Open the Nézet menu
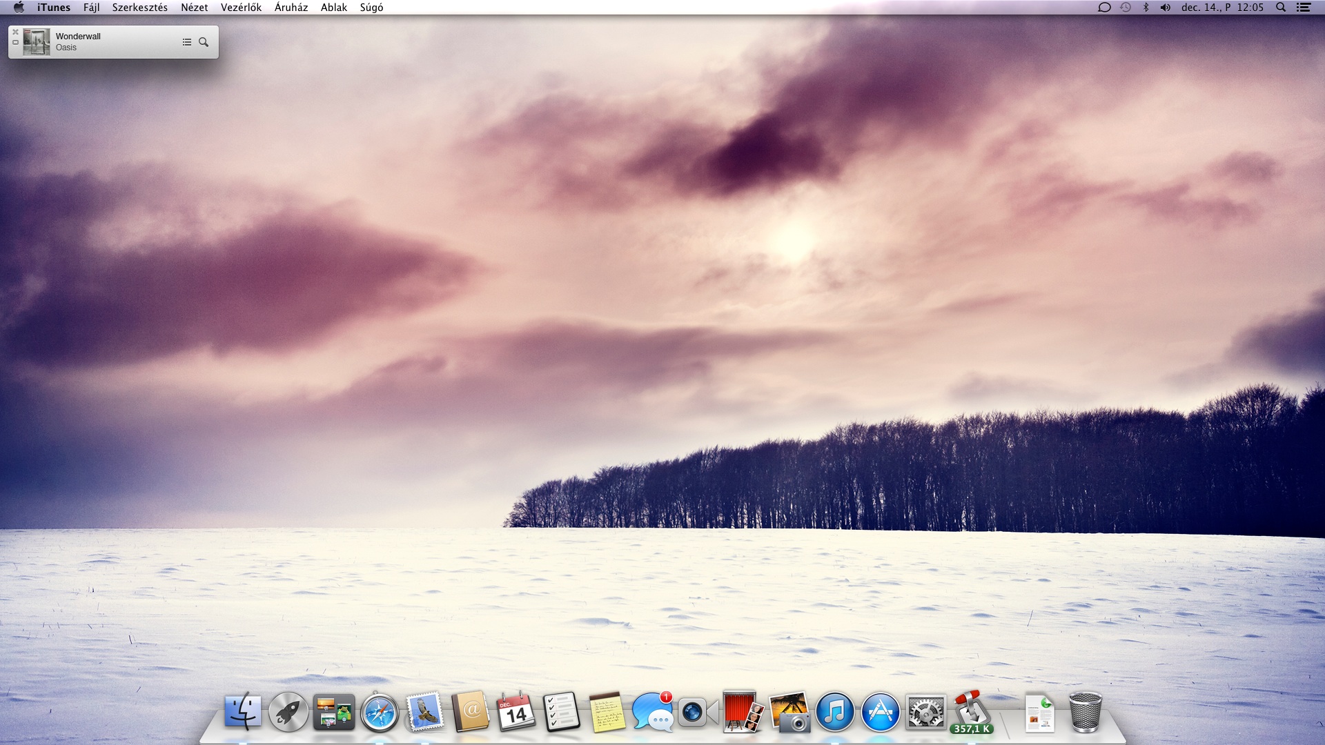This screenshot has height=745, width=1325. click(x=194, y=8)
